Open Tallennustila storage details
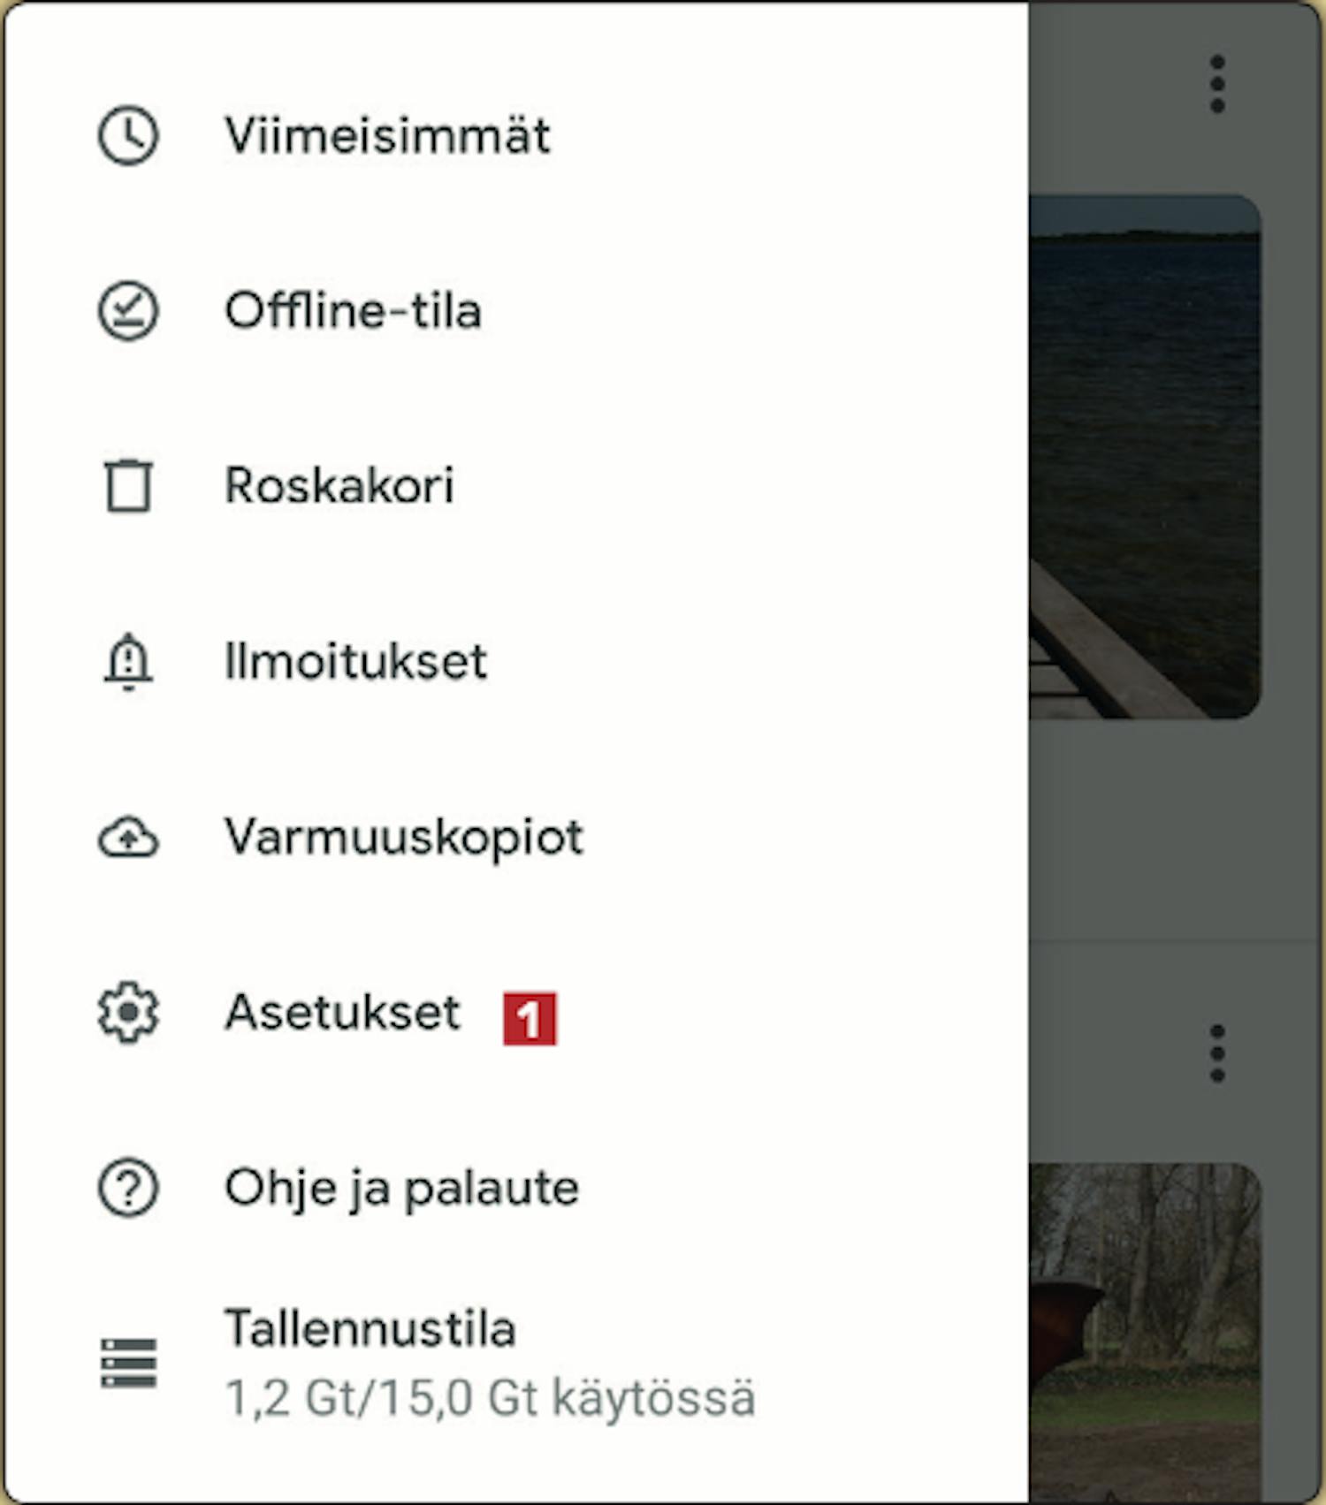The width and height of the screenshot is (1326, 1505). click(x=516, y=1363)
